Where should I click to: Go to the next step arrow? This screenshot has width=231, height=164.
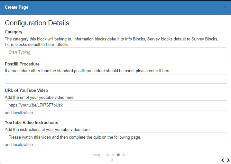click(228, 160)
